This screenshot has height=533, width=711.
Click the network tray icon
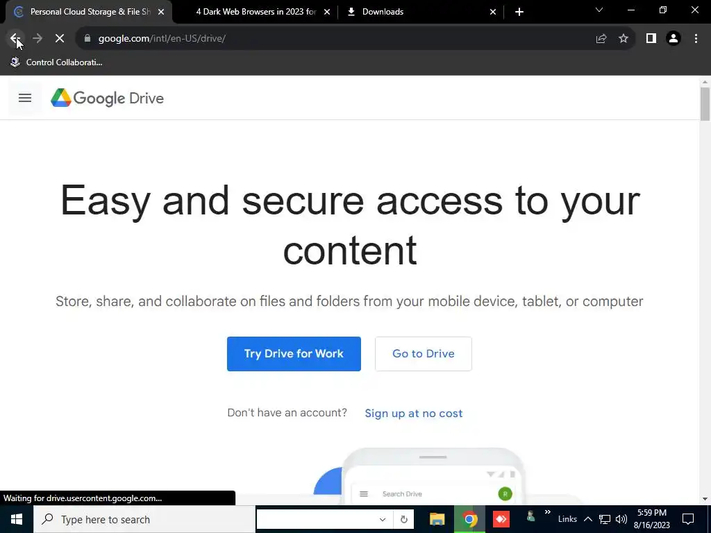click(605, 519)
